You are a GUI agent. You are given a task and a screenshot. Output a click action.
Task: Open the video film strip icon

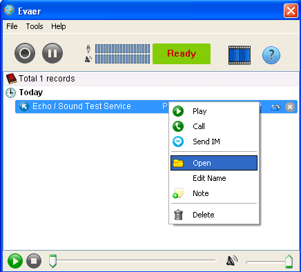tap(240, 55)
